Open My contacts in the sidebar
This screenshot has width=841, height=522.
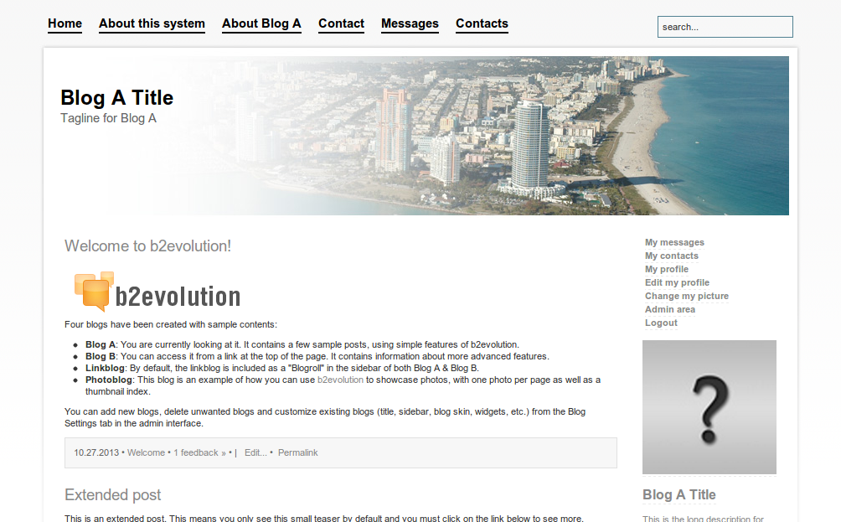(x=672, y=256)
